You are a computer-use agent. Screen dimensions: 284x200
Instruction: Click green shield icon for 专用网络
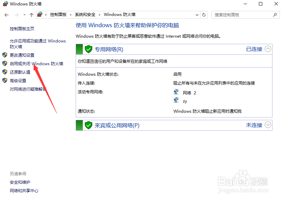[x=89, y=49]
